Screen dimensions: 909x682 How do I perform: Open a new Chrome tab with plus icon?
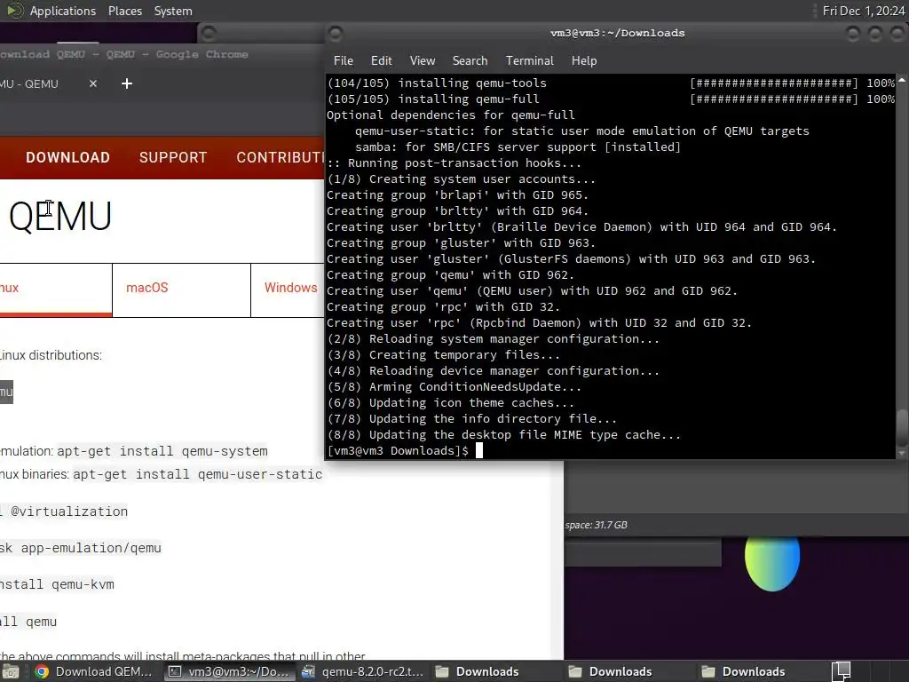tap(127, 83)
